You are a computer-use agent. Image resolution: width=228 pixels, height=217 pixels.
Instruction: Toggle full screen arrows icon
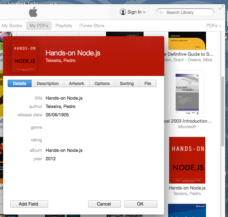pos(221,8)
